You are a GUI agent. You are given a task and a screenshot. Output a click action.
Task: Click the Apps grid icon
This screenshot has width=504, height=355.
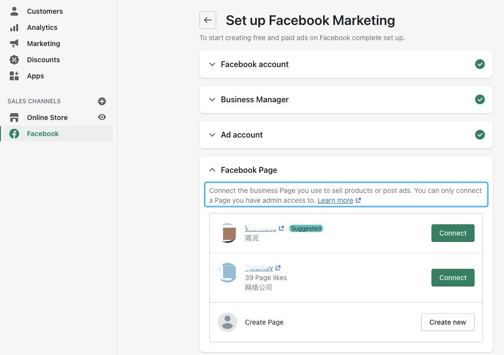point(14,76)
